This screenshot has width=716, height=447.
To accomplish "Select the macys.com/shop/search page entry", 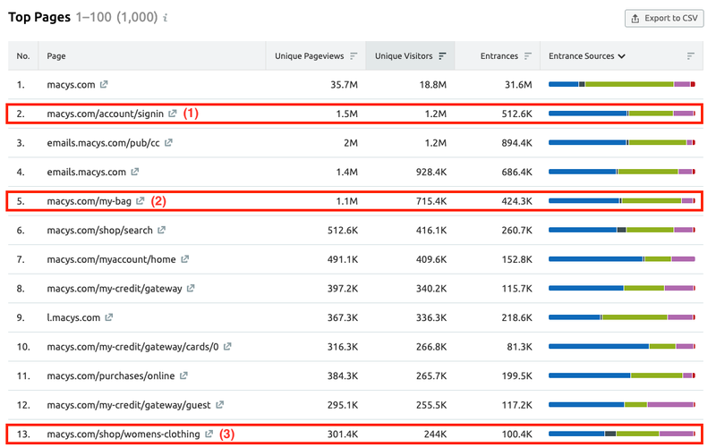I will [99, 231].
